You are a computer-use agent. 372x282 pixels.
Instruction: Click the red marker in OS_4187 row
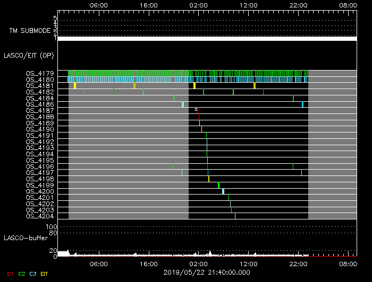click(198, 110)
